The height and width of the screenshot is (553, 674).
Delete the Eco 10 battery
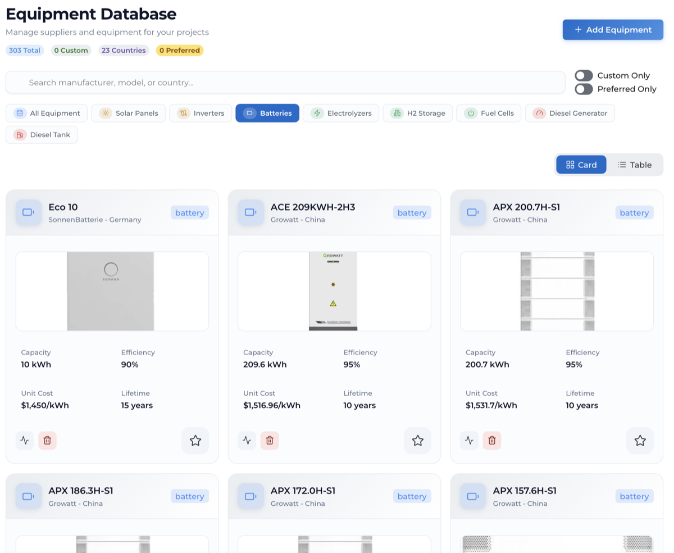tap(47, 441)
